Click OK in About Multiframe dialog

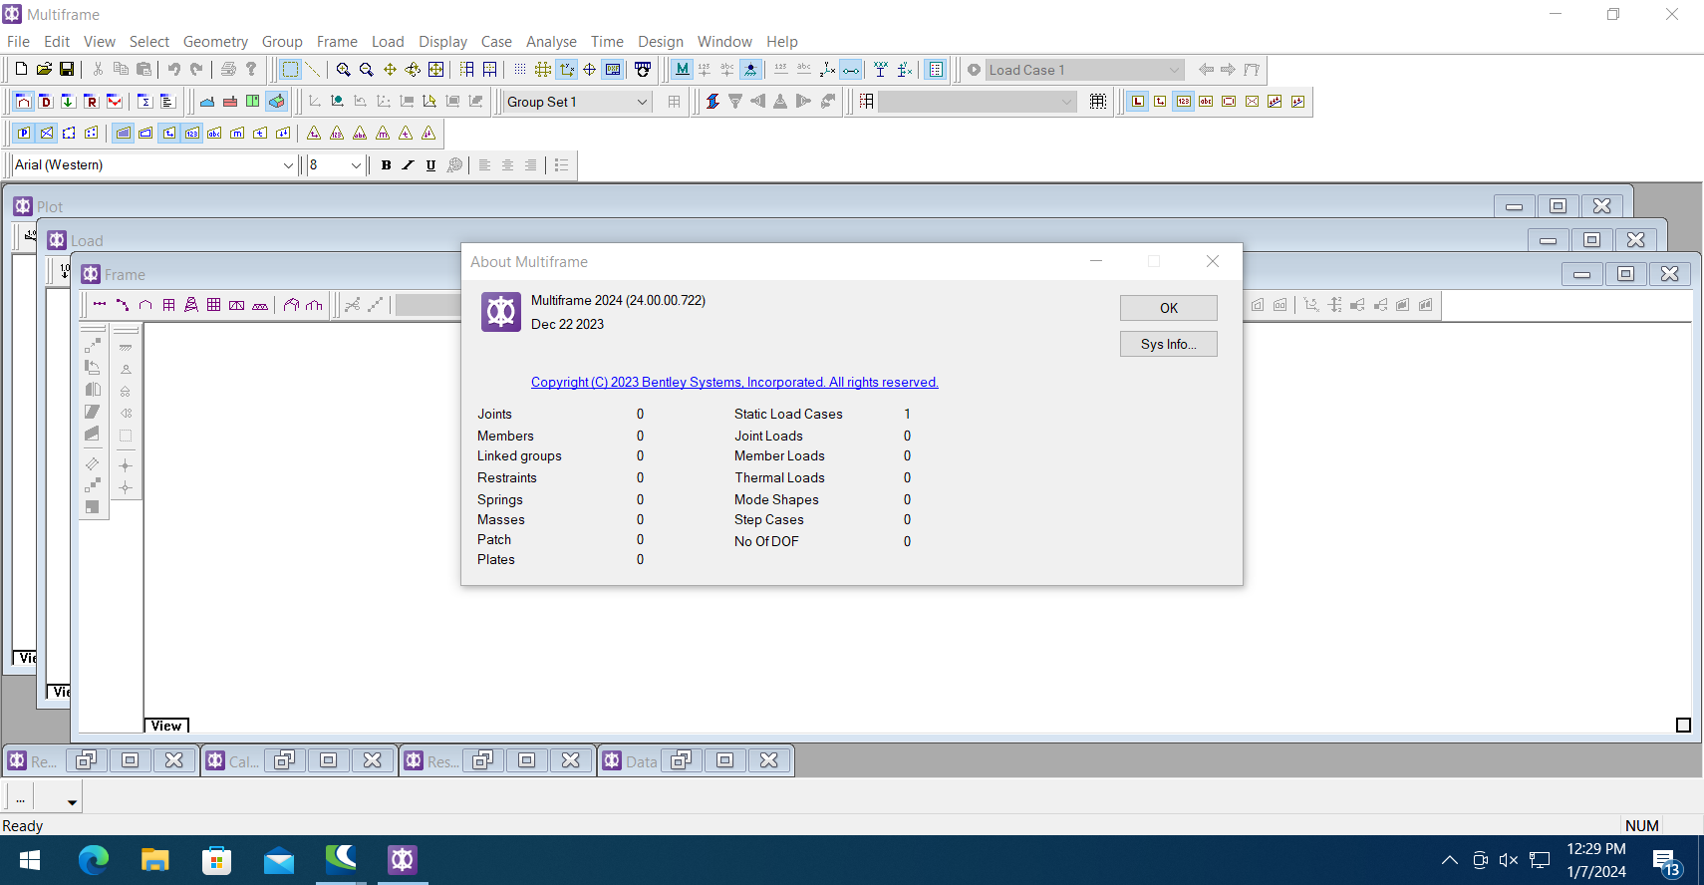point(1169,308)
